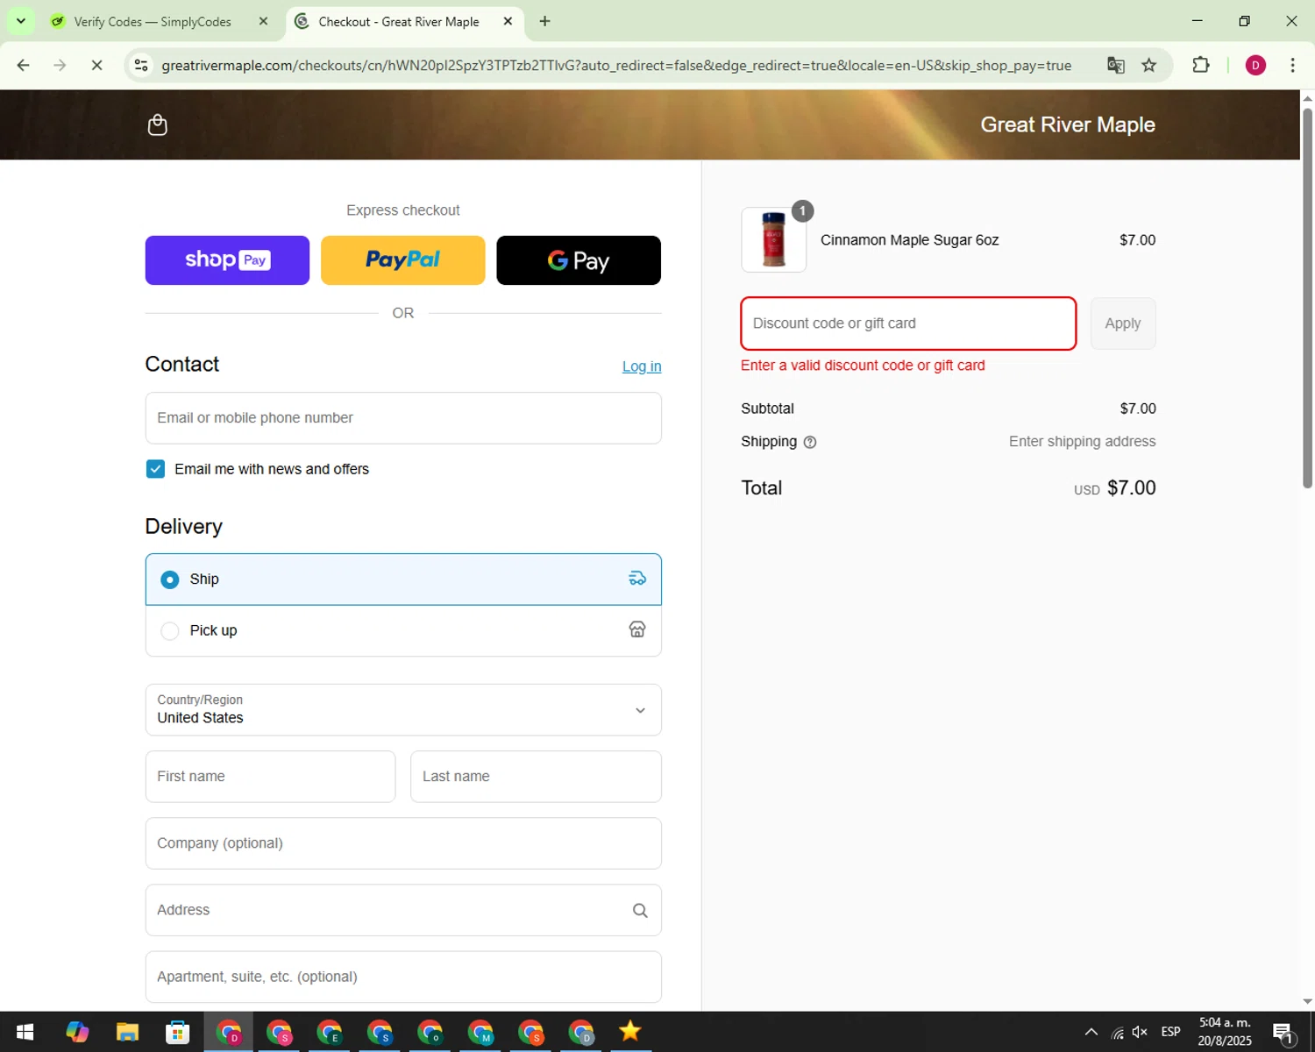The image size is (1315, 1052).
Task: Open the tab search dropdown arrow
Action: tap(20, 21)
